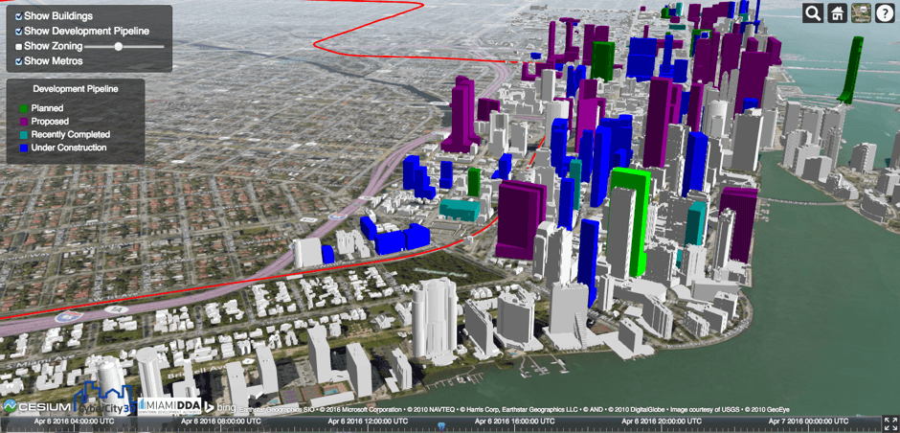Image resolution: width=900 pixels, height=433 pixels.
Task: Uncheck the Show Buildings checkbox
Action: pos(19,17)
